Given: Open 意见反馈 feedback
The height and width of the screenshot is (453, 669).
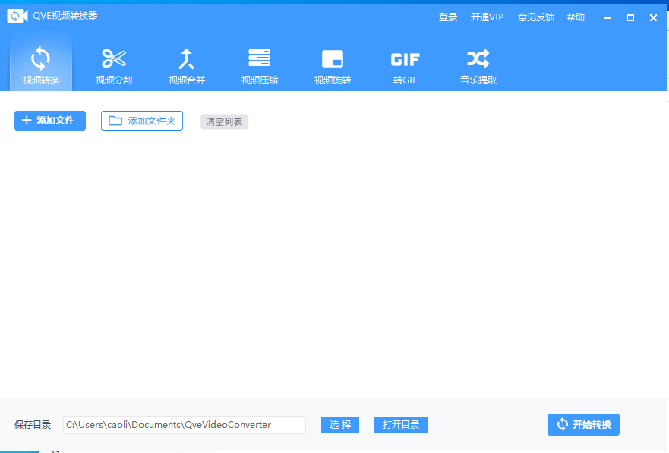Looking at the screenshot, I should point(536,17).
